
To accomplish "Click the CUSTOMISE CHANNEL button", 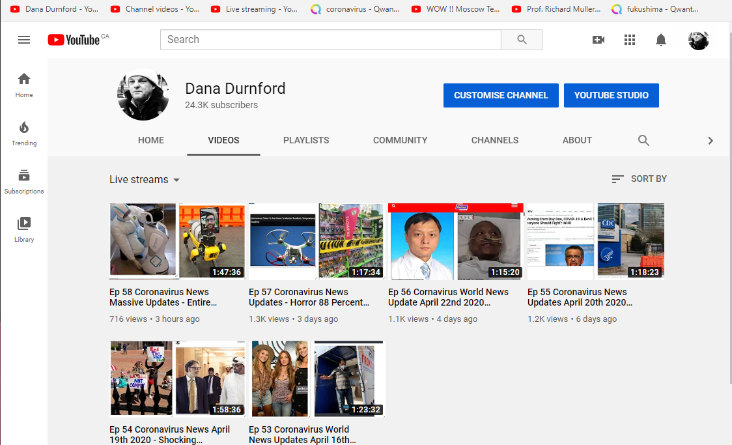I will (x=501, y=95).
